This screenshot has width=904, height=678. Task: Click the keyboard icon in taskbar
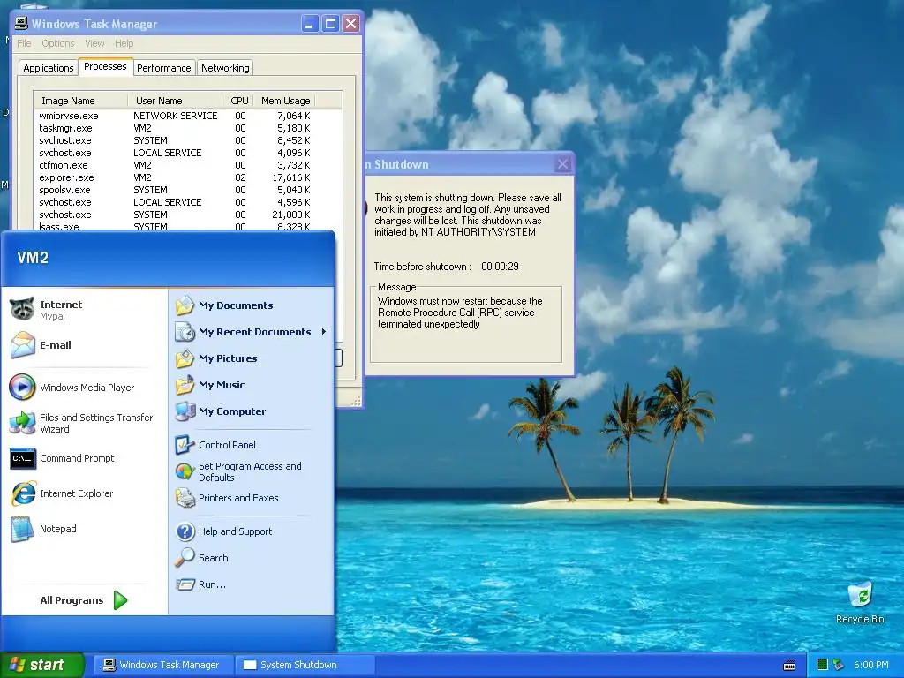tap(789, 666)
